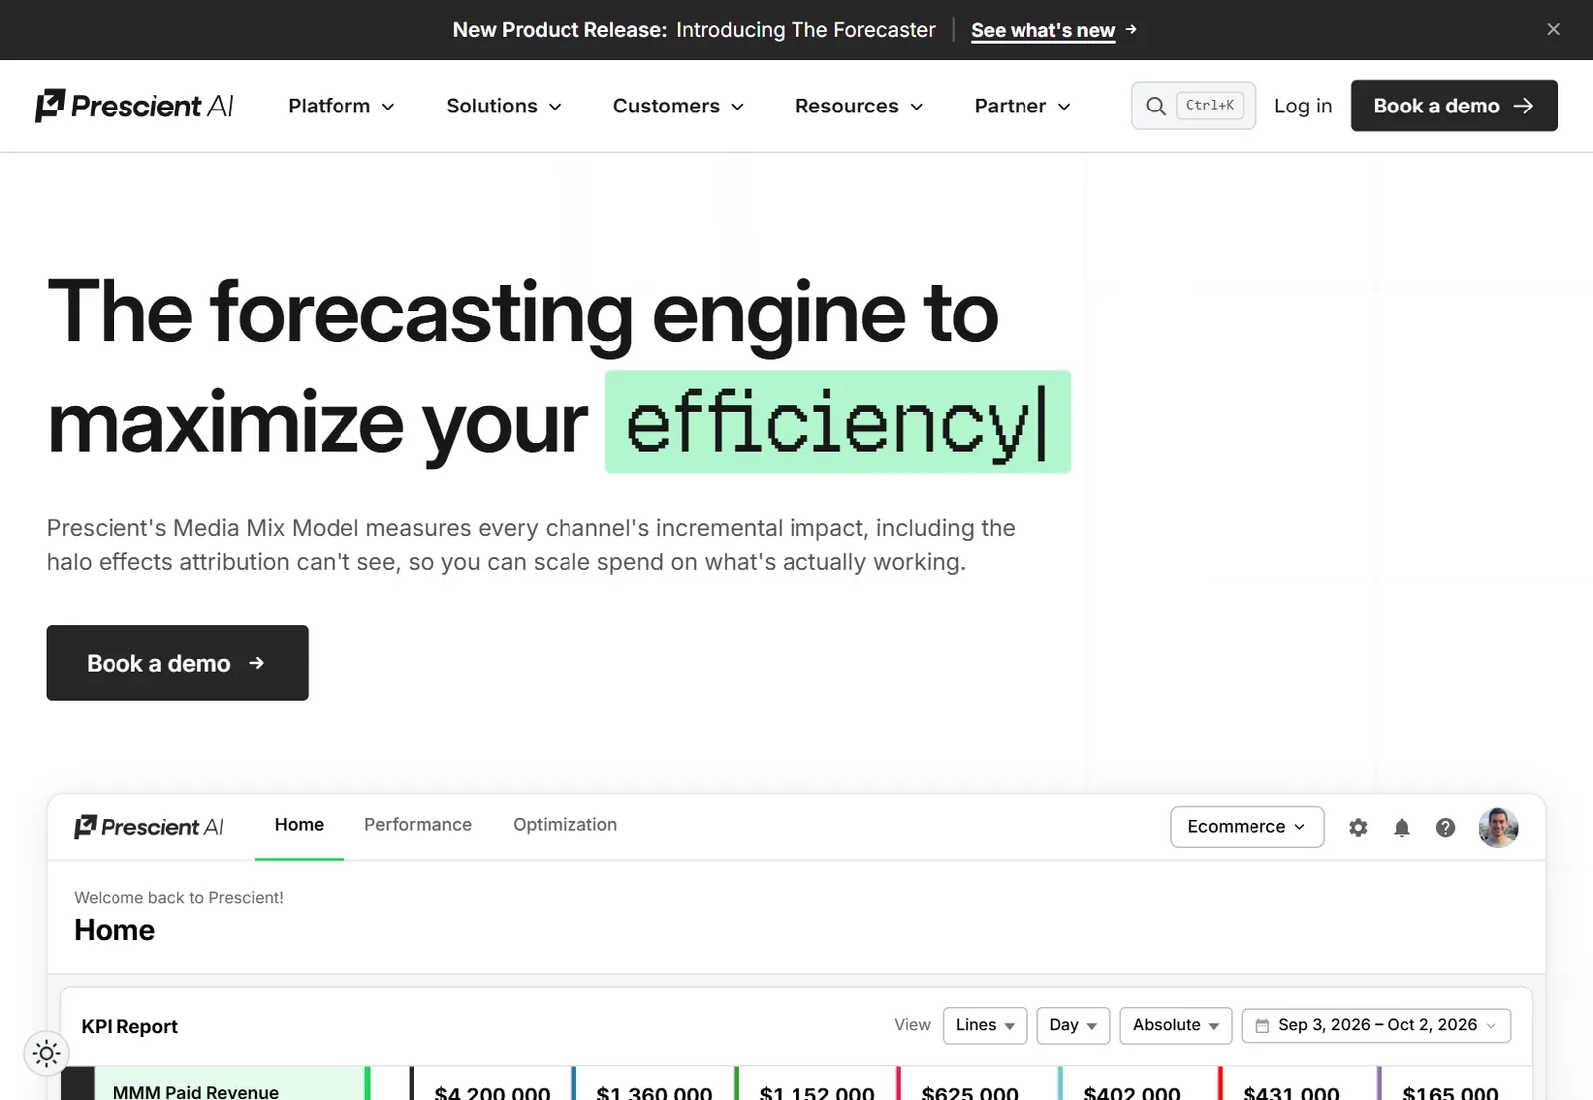Expand the Platform menu
1593x1100 pixels.
[x=341, y=106]
